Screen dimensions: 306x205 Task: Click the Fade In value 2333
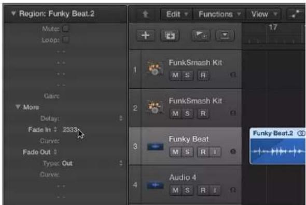tap(70, 130)
